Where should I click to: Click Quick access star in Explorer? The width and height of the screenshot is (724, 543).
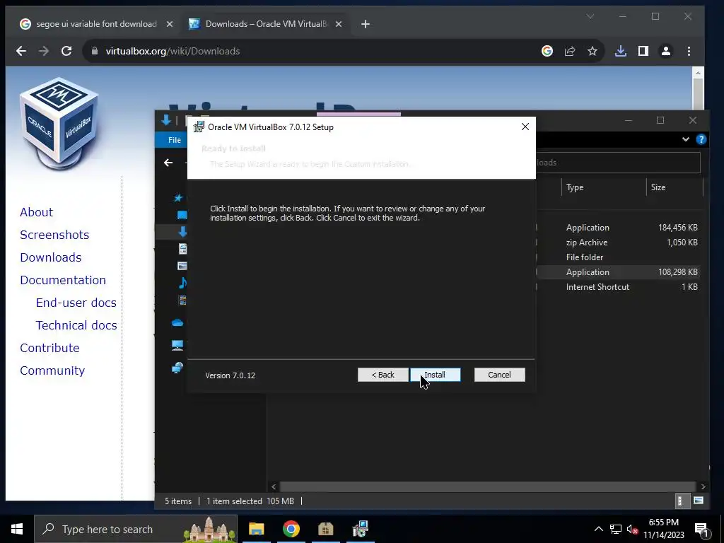[x=178, y=198]
